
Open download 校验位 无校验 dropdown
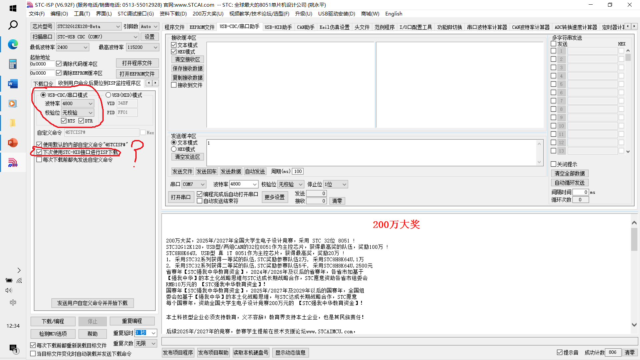tap(77, 113)
